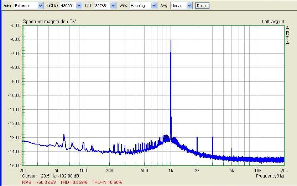Open the Wnd window dropdown showing Hanning
Screen dimensions: 297x186
pyautogui.click(x=144, y=6)
